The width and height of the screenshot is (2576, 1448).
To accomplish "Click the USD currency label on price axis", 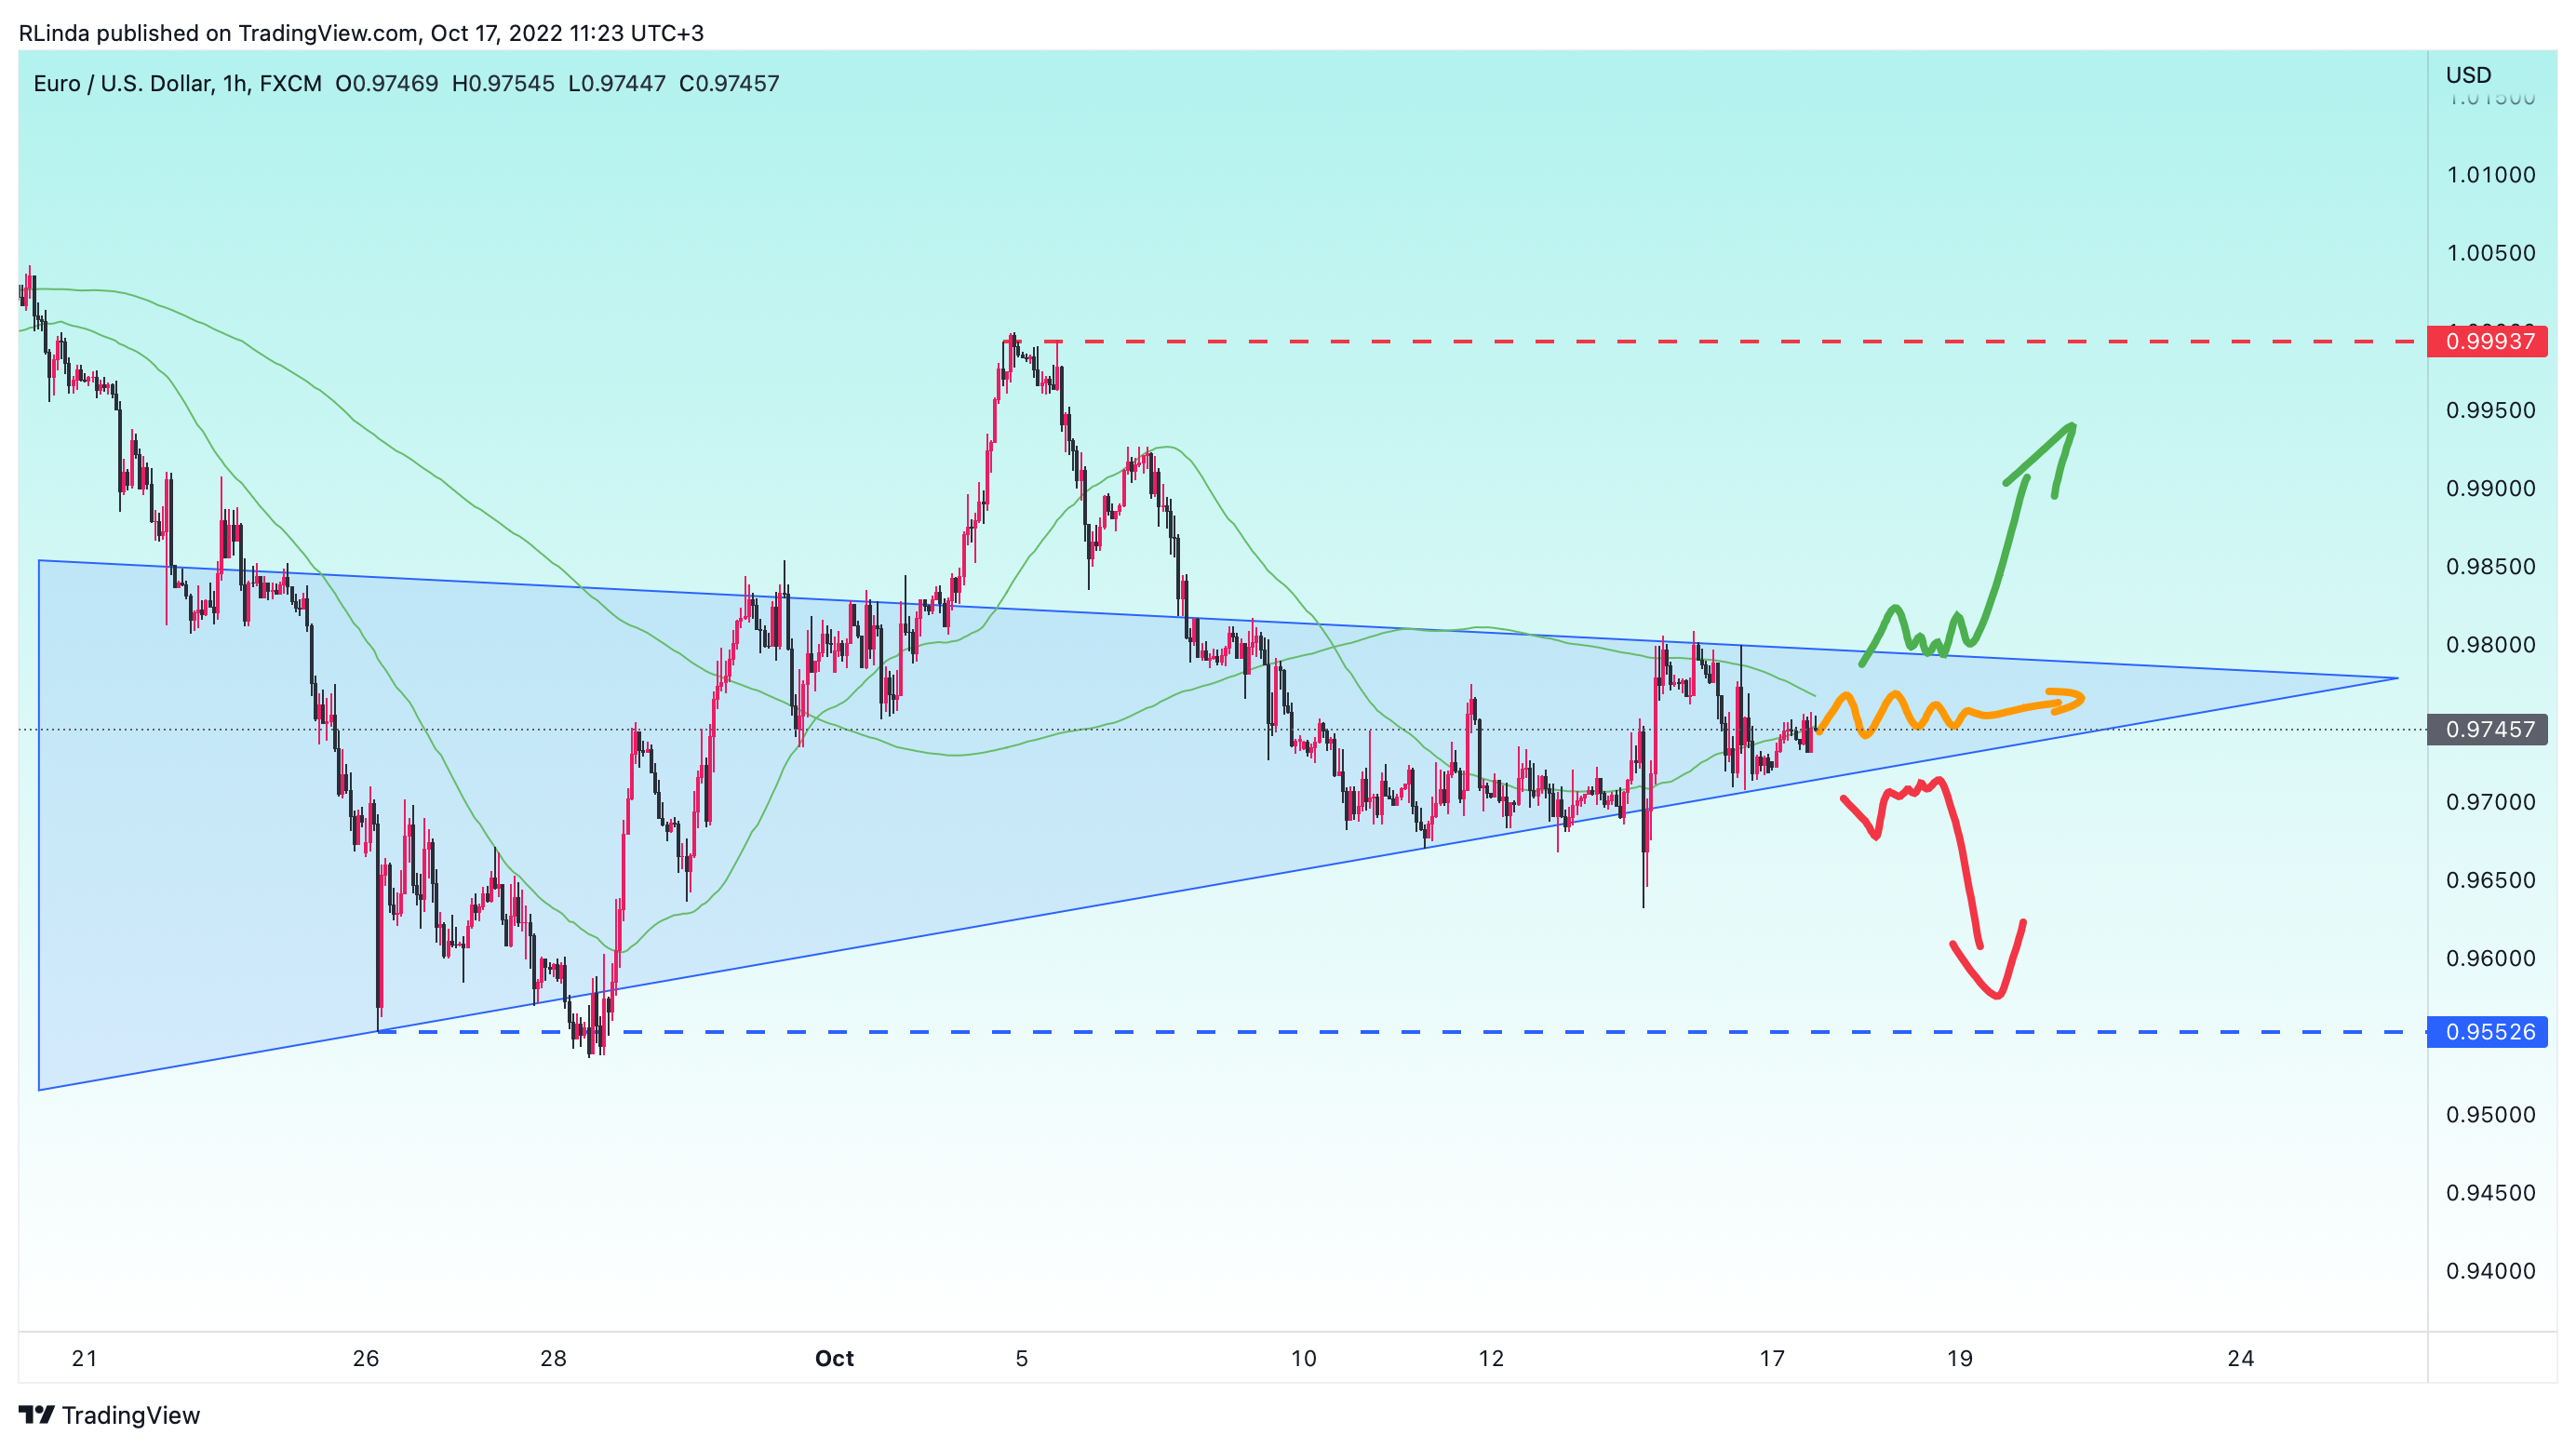I will coord(2469,75).
